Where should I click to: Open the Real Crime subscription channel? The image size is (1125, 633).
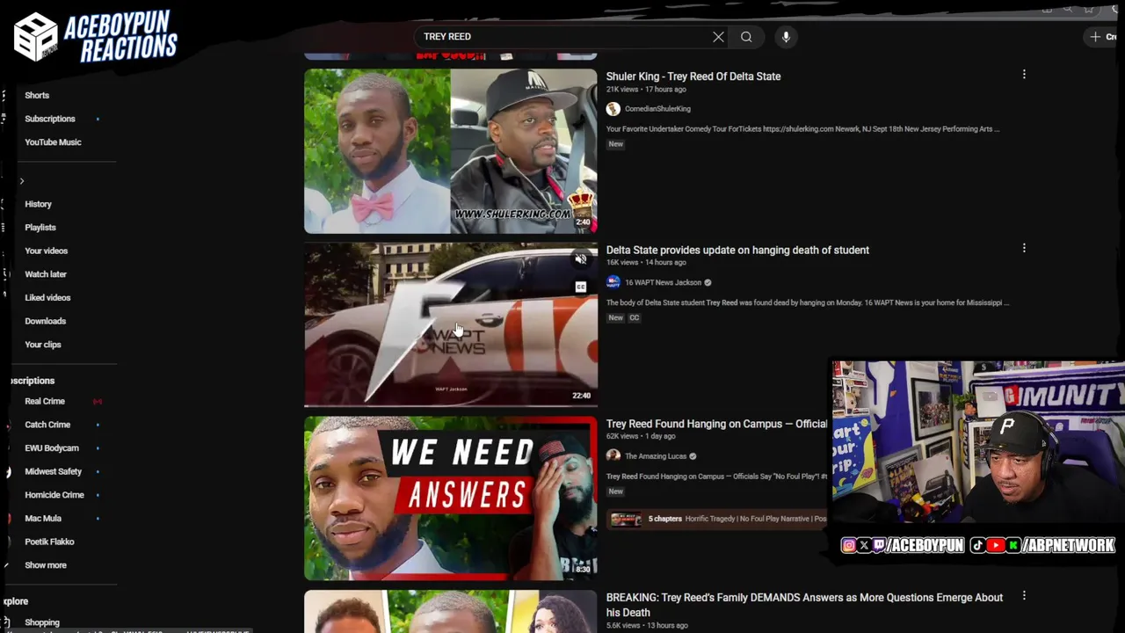click(45, 402)
